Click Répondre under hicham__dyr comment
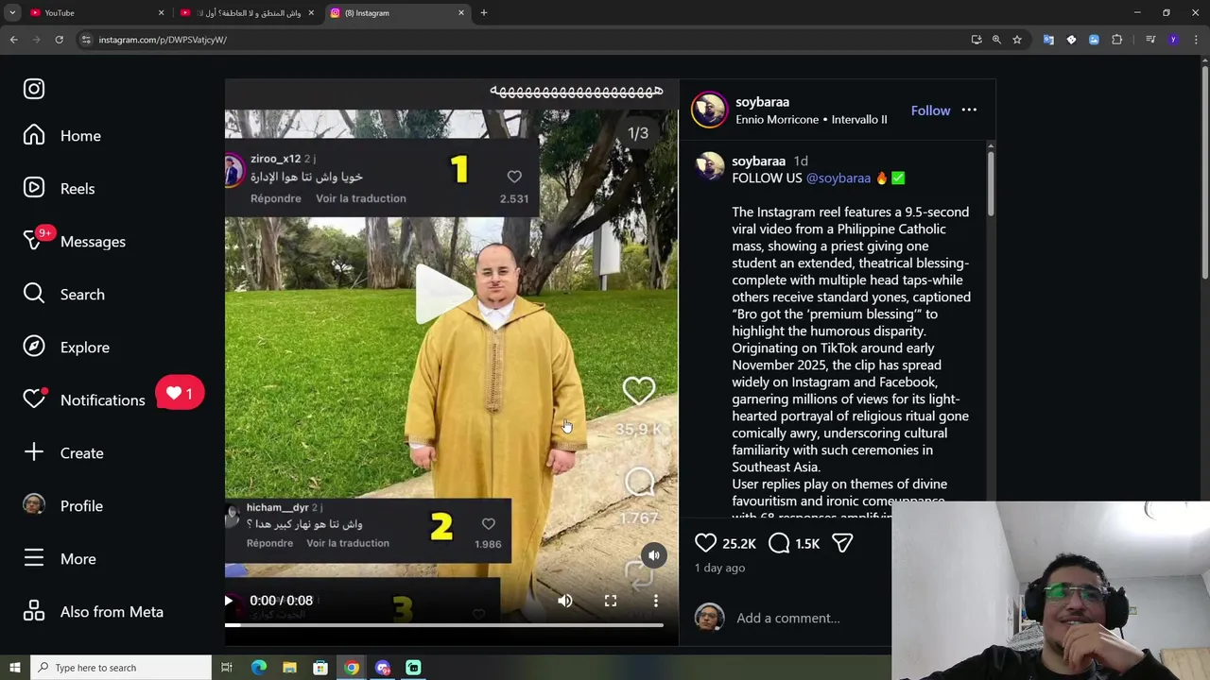1210x680 pixels. click(269, 543)
